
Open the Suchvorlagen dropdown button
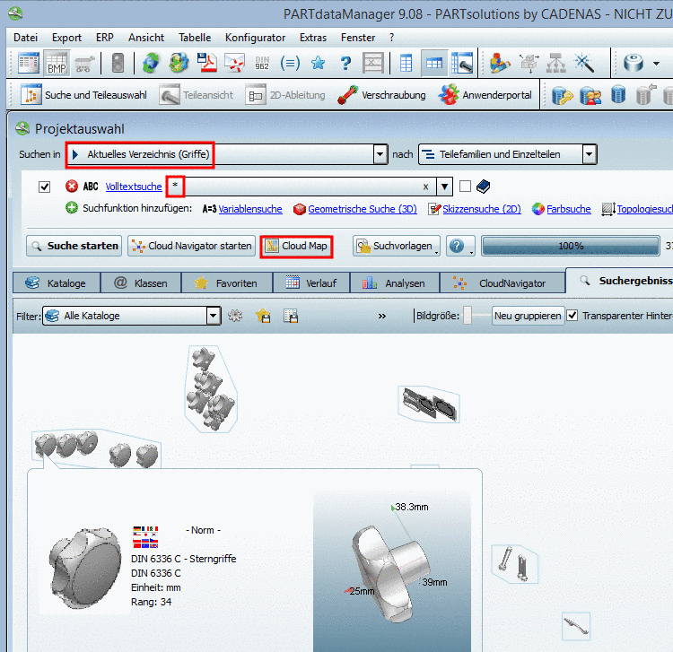coord(397,246)
